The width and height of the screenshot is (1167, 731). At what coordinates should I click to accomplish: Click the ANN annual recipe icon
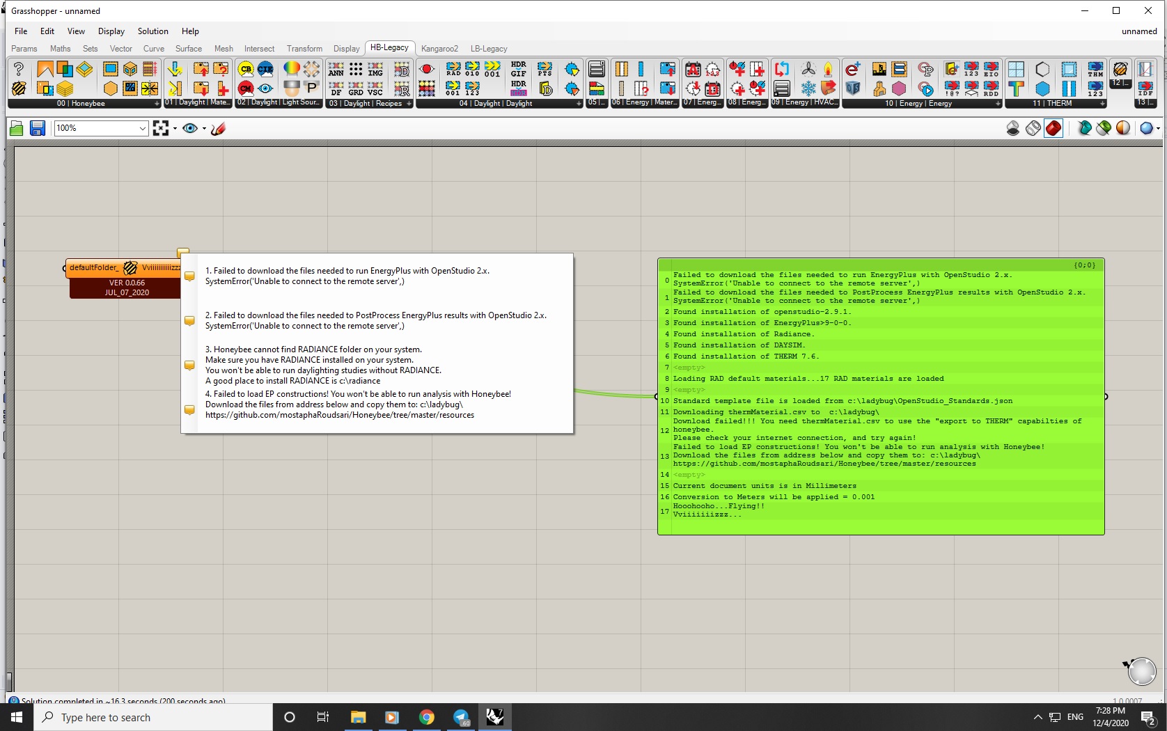[x=336, y=69]
